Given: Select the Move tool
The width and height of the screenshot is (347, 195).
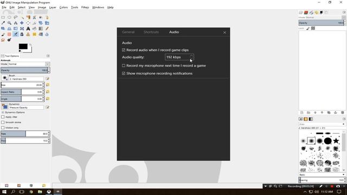Looking at the screenshot, I should point(22,23).
